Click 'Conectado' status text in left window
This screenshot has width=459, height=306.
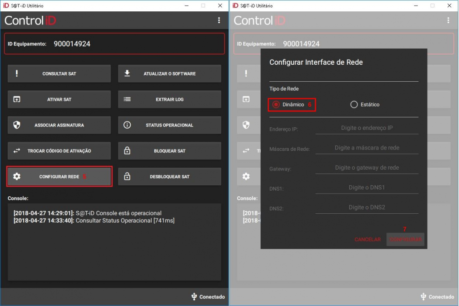click(x=212, y=297)
